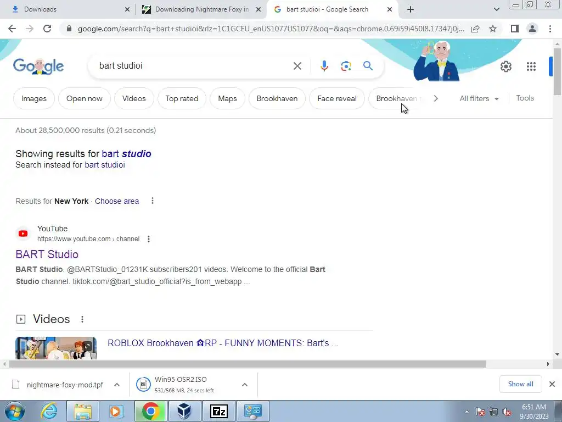The width and height of the screenshot is (562, 422).
Task: Click the address bar URL
Action: coord(271,29)
